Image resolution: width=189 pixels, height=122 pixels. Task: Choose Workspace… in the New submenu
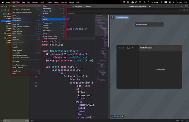(54, 30)
